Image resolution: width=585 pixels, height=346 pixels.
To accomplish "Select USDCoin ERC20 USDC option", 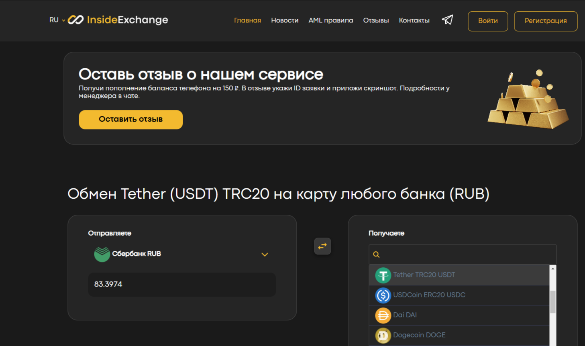I will click(x=459, y=295).
